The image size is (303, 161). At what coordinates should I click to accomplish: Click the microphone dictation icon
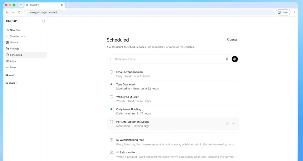(x=227, y=59)
